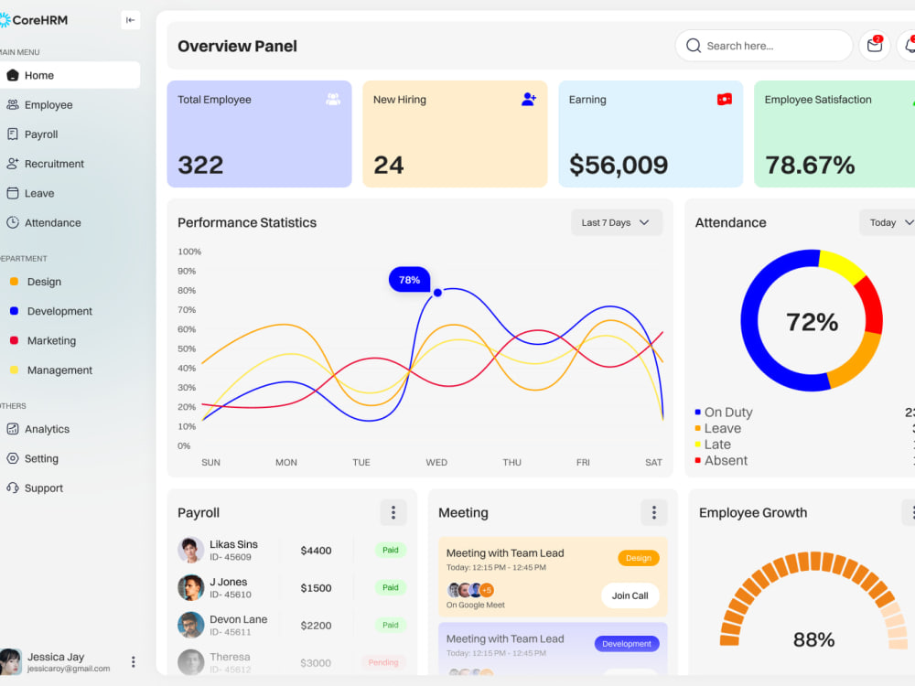Viewport: 915px width, 686px height.
Task: Click the 78% chart data point tooltip
Action: tap(410, 280)
